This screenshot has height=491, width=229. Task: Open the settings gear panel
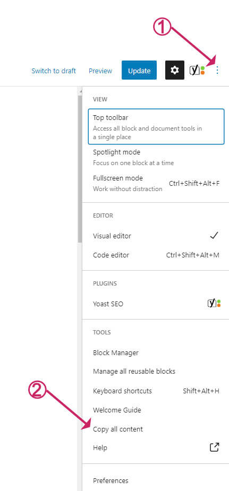pyautogui.click(x=174, y=70)
